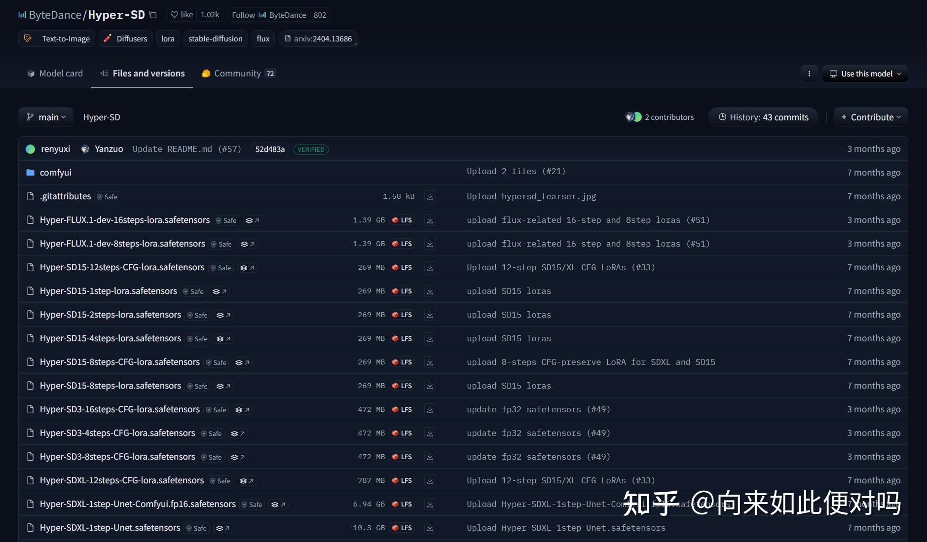Open the three-dot overflow menu icon
The height and width of the screenshot is (542, 927).
point(809,73)
